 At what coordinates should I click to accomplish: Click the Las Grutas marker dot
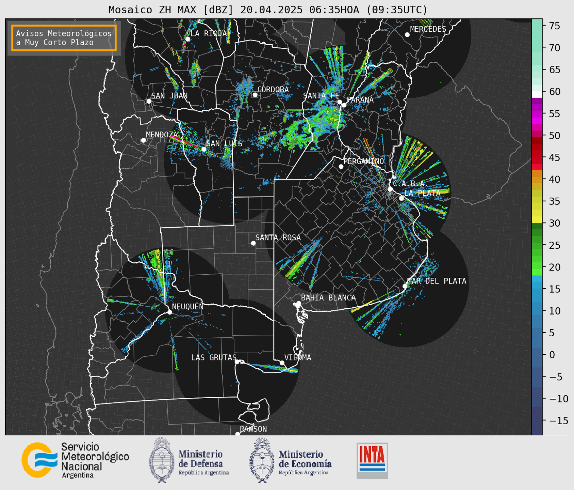pyautogui.click(x=237, y=362)
